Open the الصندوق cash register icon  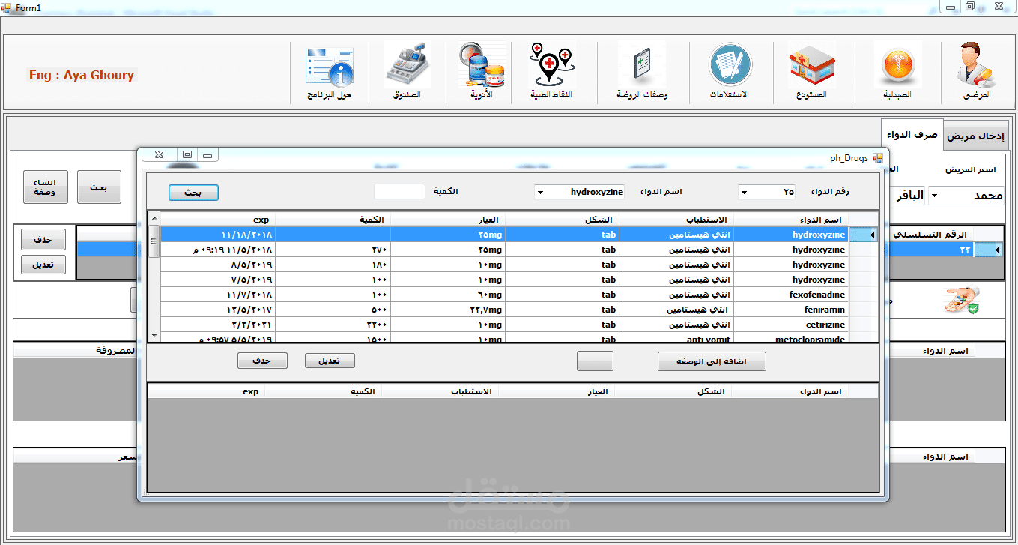coord(405,72)
